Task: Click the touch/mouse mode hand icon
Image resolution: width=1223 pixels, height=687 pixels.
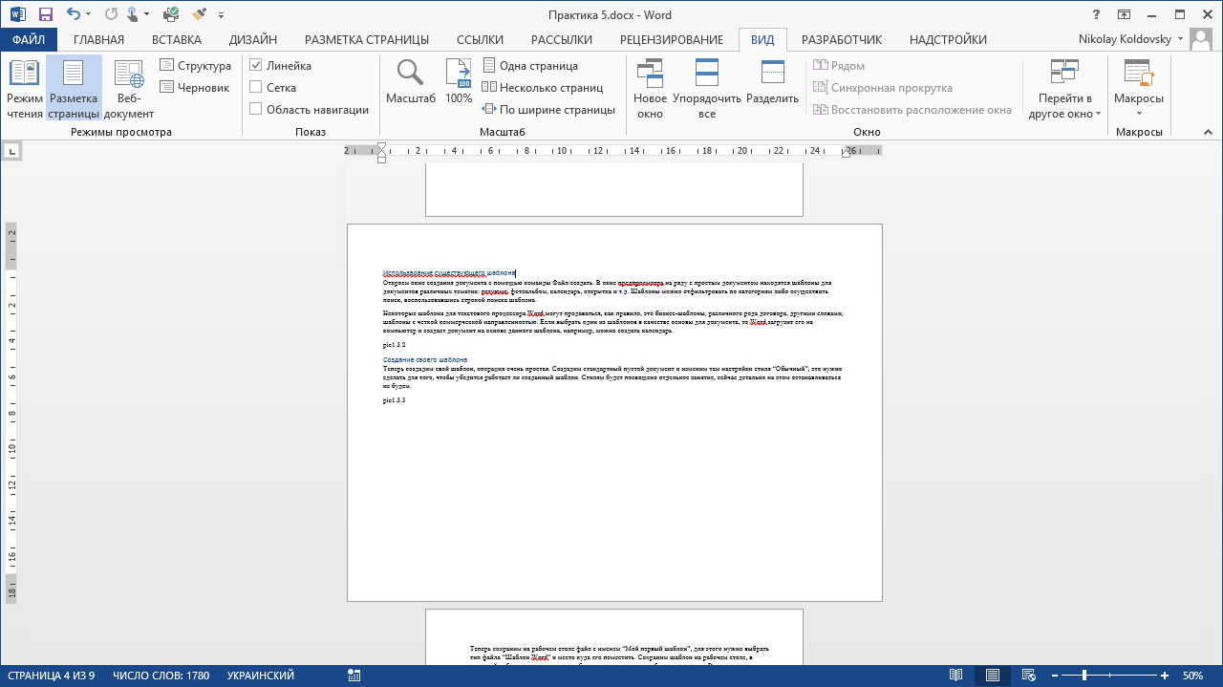Action: (134, 14)
